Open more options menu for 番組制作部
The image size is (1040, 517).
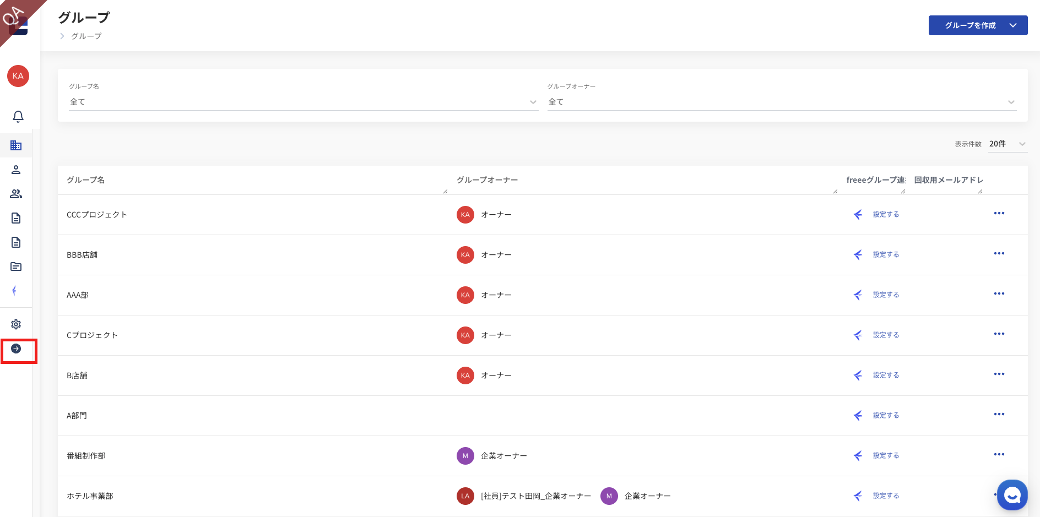999,455
